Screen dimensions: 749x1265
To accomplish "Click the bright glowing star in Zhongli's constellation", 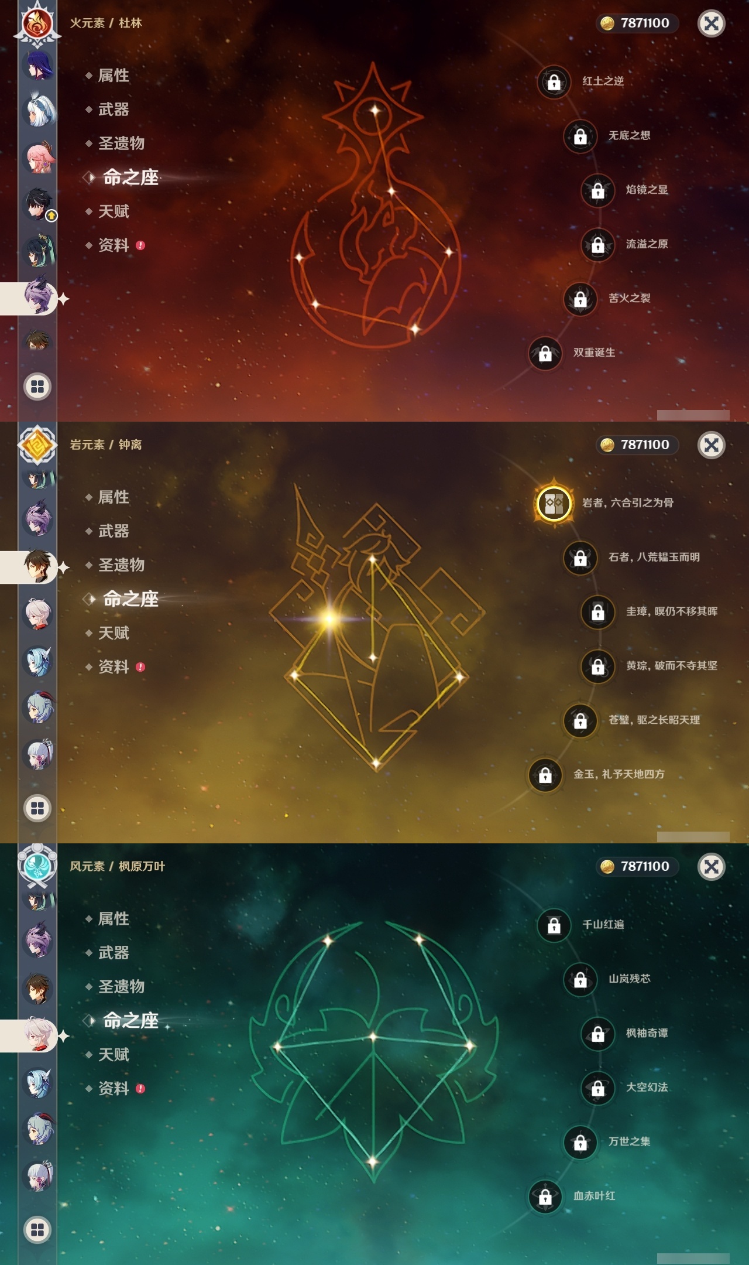I will 329,618.
